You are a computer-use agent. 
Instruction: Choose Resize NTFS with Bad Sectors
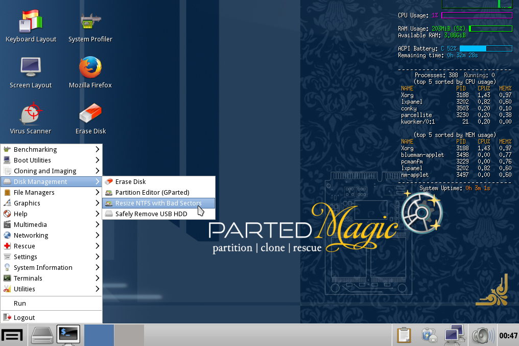click(x=158, y=203)
